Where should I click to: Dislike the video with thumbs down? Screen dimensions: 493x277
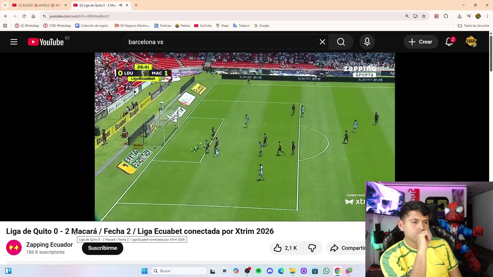click(312, 248)
